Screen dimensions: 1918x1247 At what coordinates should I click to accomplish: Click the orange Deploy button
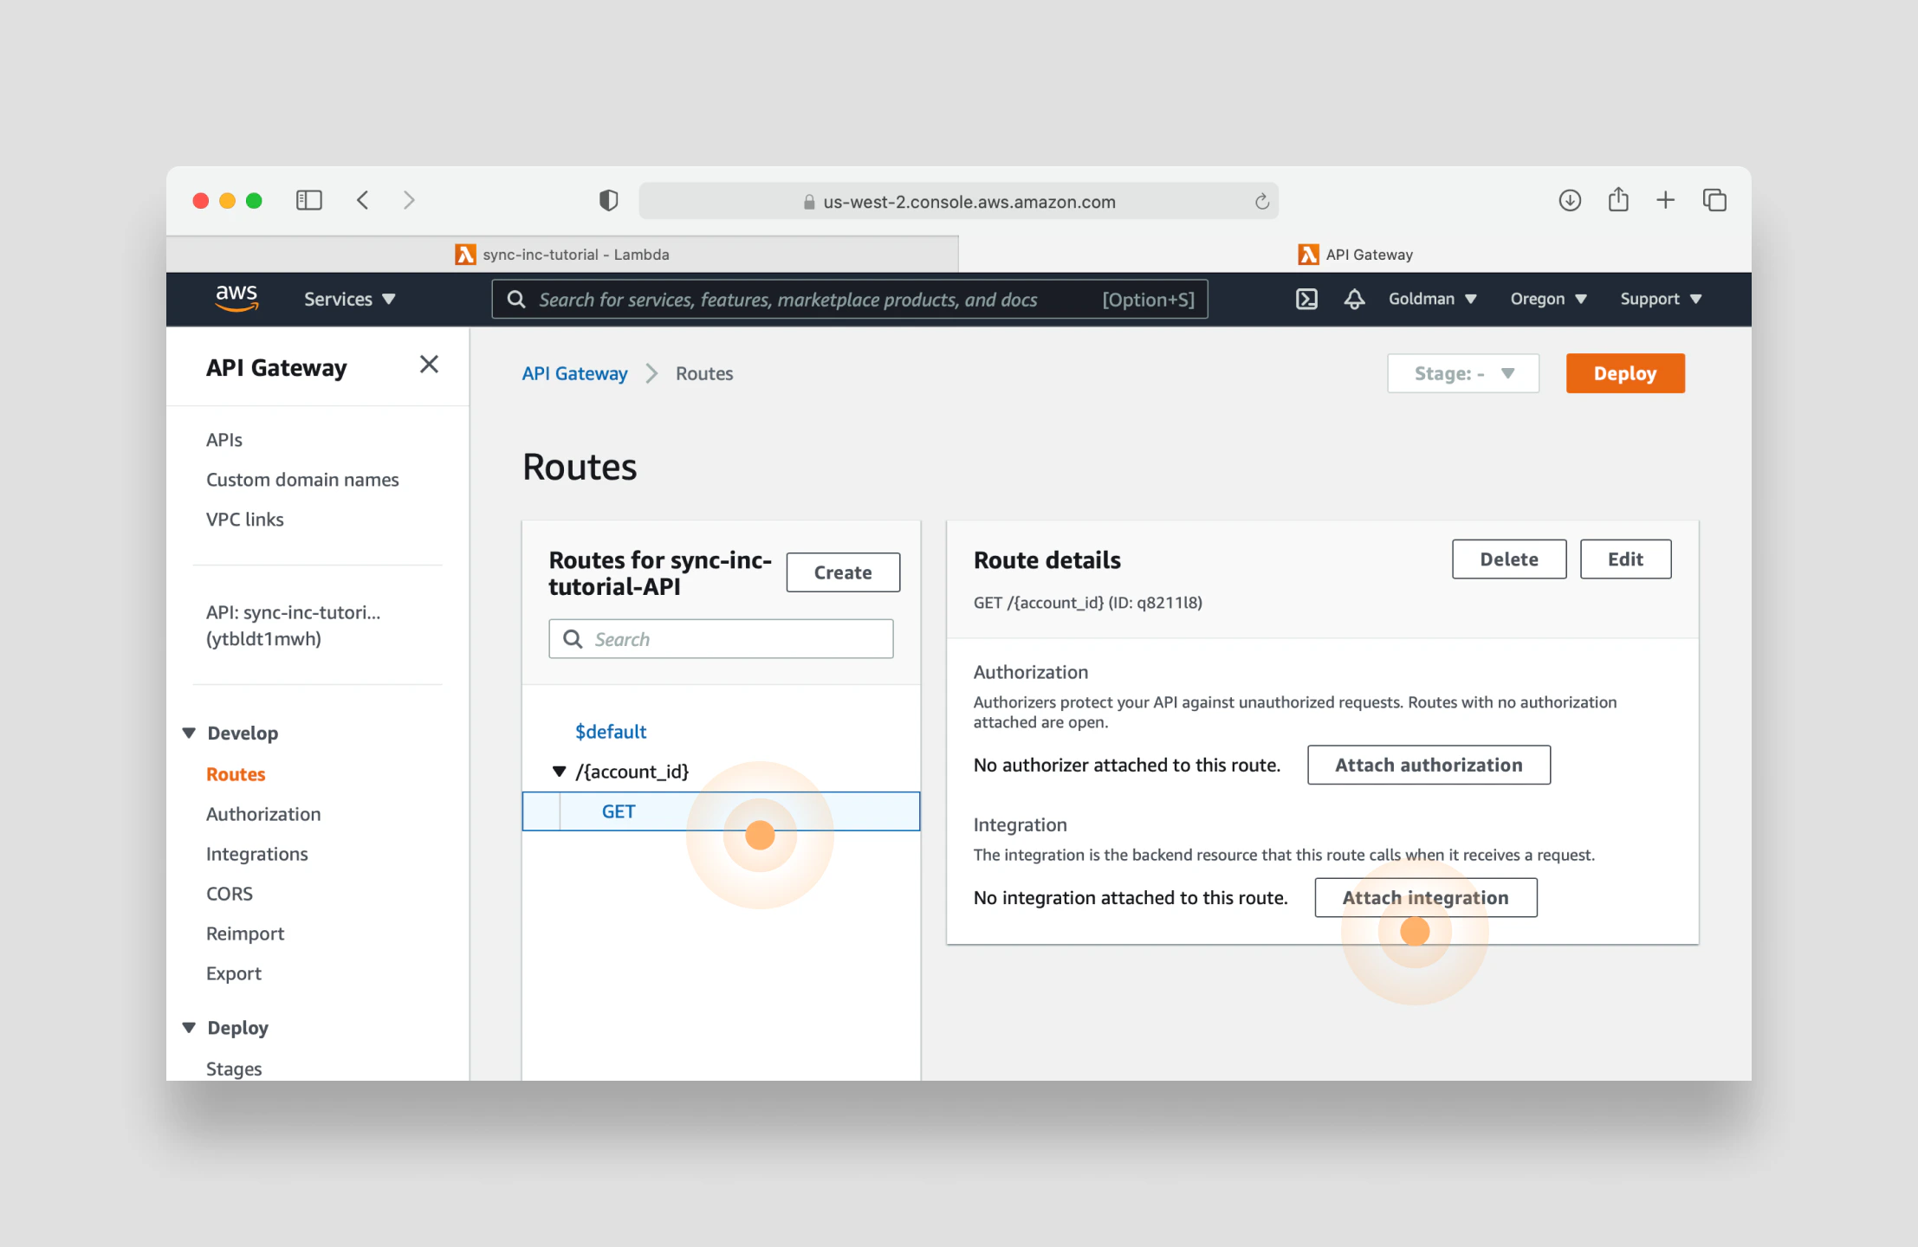click(1625, 373)
